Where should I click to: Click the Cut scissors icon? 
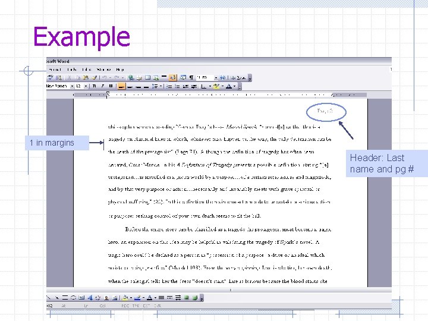[70, 77]
